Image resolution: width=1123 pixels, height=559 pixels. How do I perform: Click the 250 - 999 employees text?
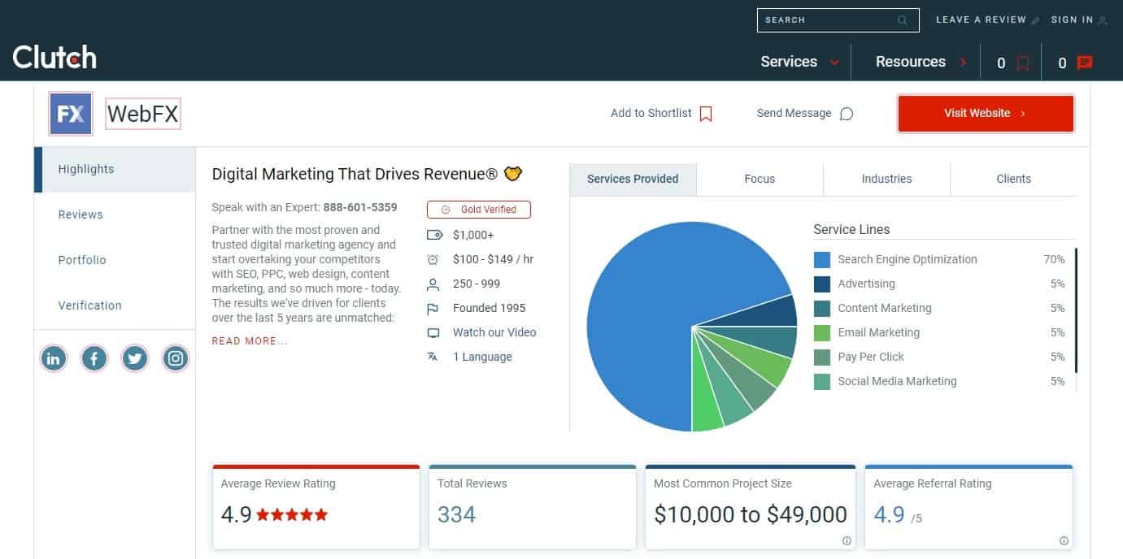pyautogui.click(x=477, y=284)
